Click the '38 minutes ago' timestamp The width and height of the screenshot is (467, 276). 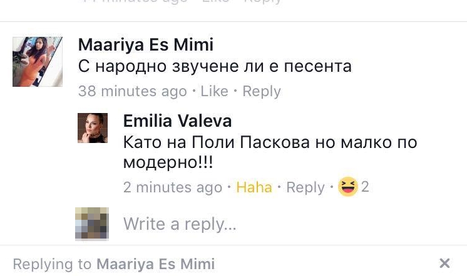133,91
